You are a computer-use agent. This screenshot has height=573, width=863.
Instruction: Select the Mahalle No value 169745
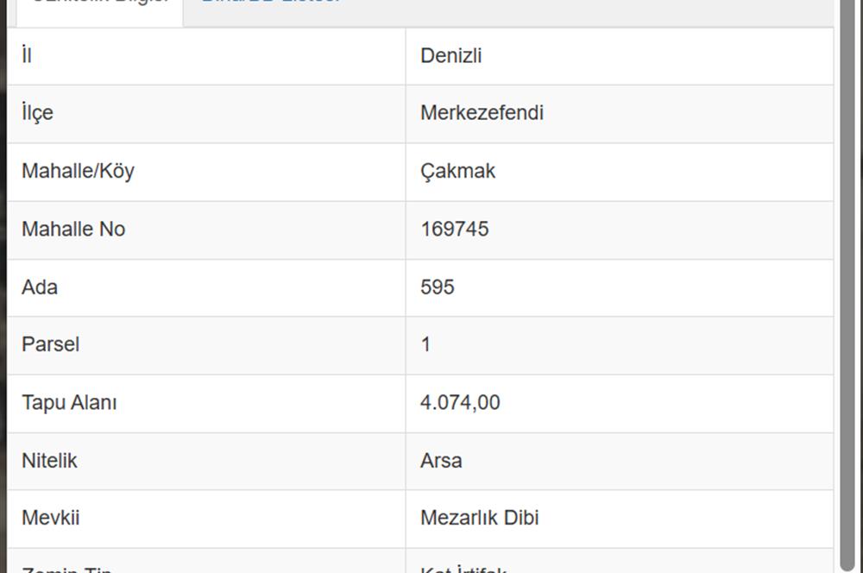coord(455,229)
